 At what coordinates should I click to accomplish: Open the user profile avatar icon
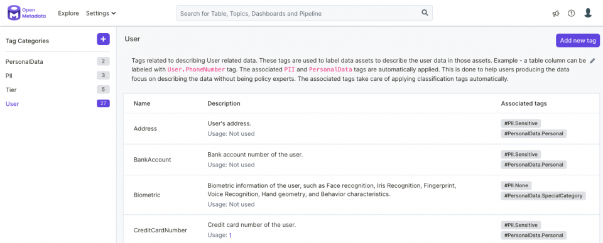(x=588, y=13)
